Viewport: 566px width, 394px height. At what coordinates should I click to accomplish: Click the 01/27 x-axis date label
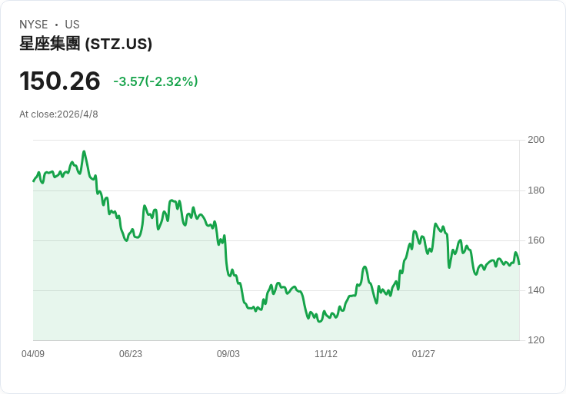424,354
